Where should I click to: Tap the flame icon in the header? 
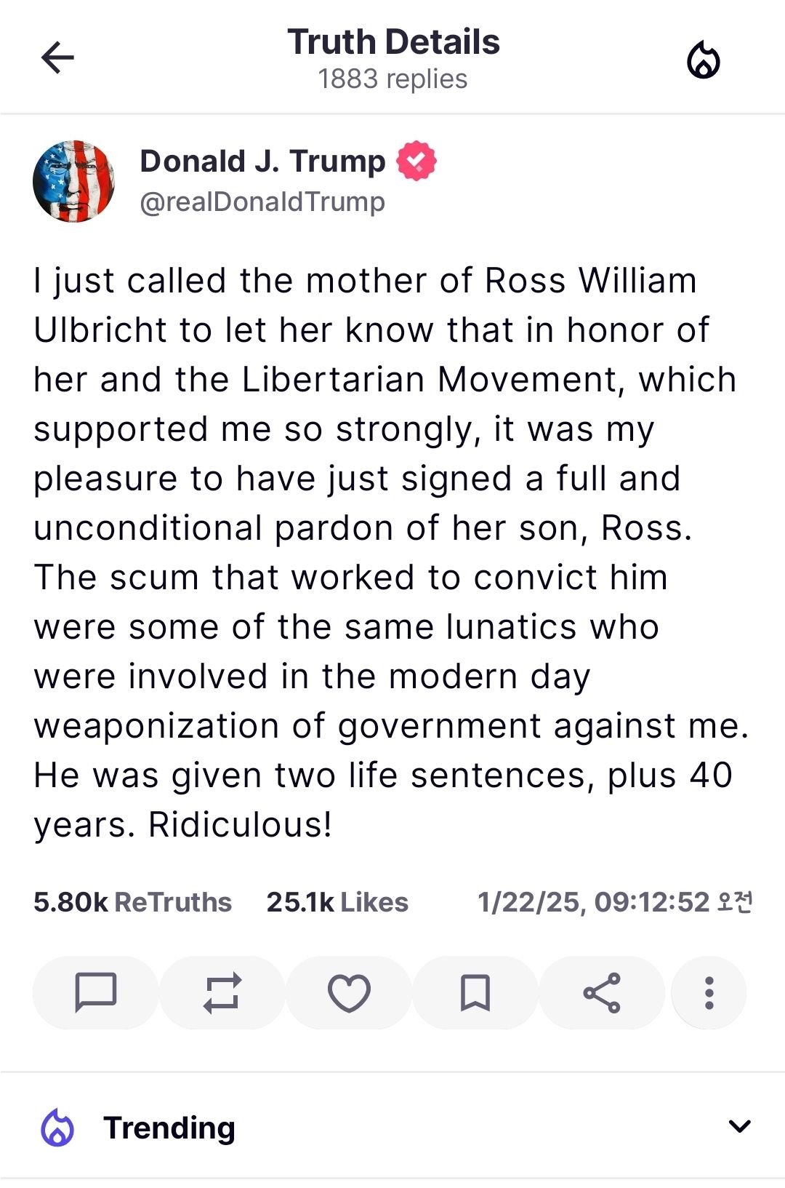tap(703, 59)
